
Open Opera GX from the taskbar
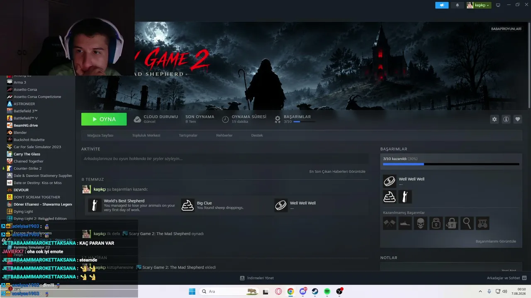pos(278,291)
